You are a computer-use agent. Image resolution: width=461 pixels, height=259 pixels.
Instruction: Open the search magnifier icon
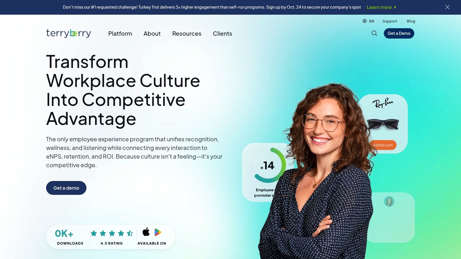pyautogui.click(x=374, y=33)
